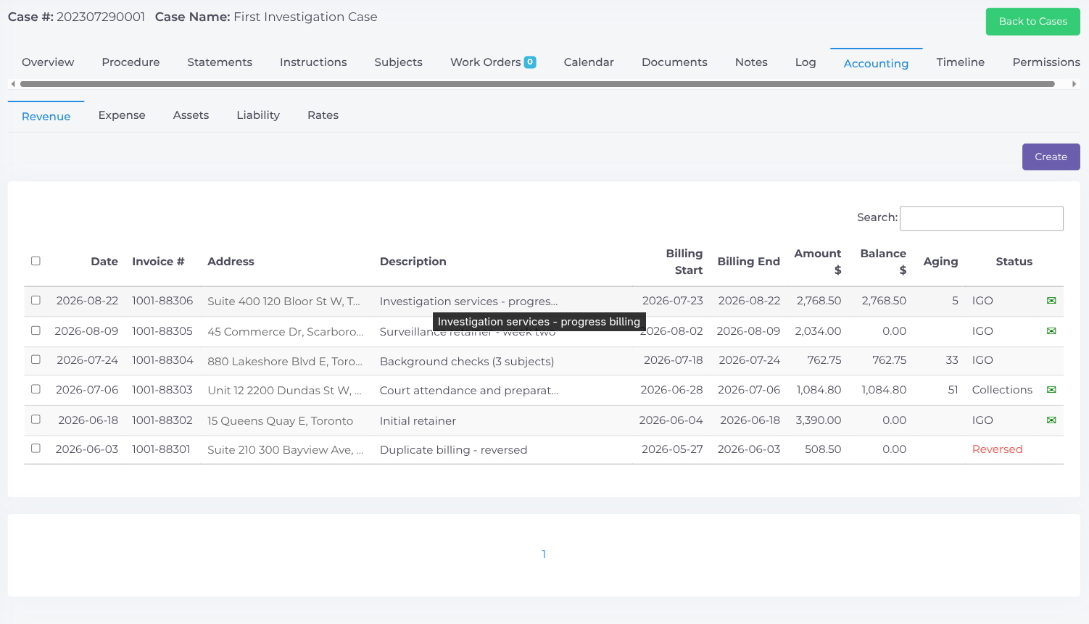Click envelope icon for invoice 1001-88305
This screenshot has width=1089, height=624.
coord(1051,331)
